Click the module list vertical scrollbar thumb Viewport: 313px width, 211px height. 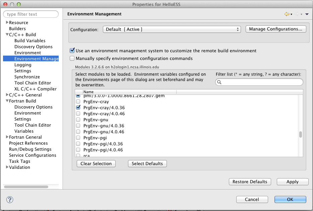[x=301, y=135]
